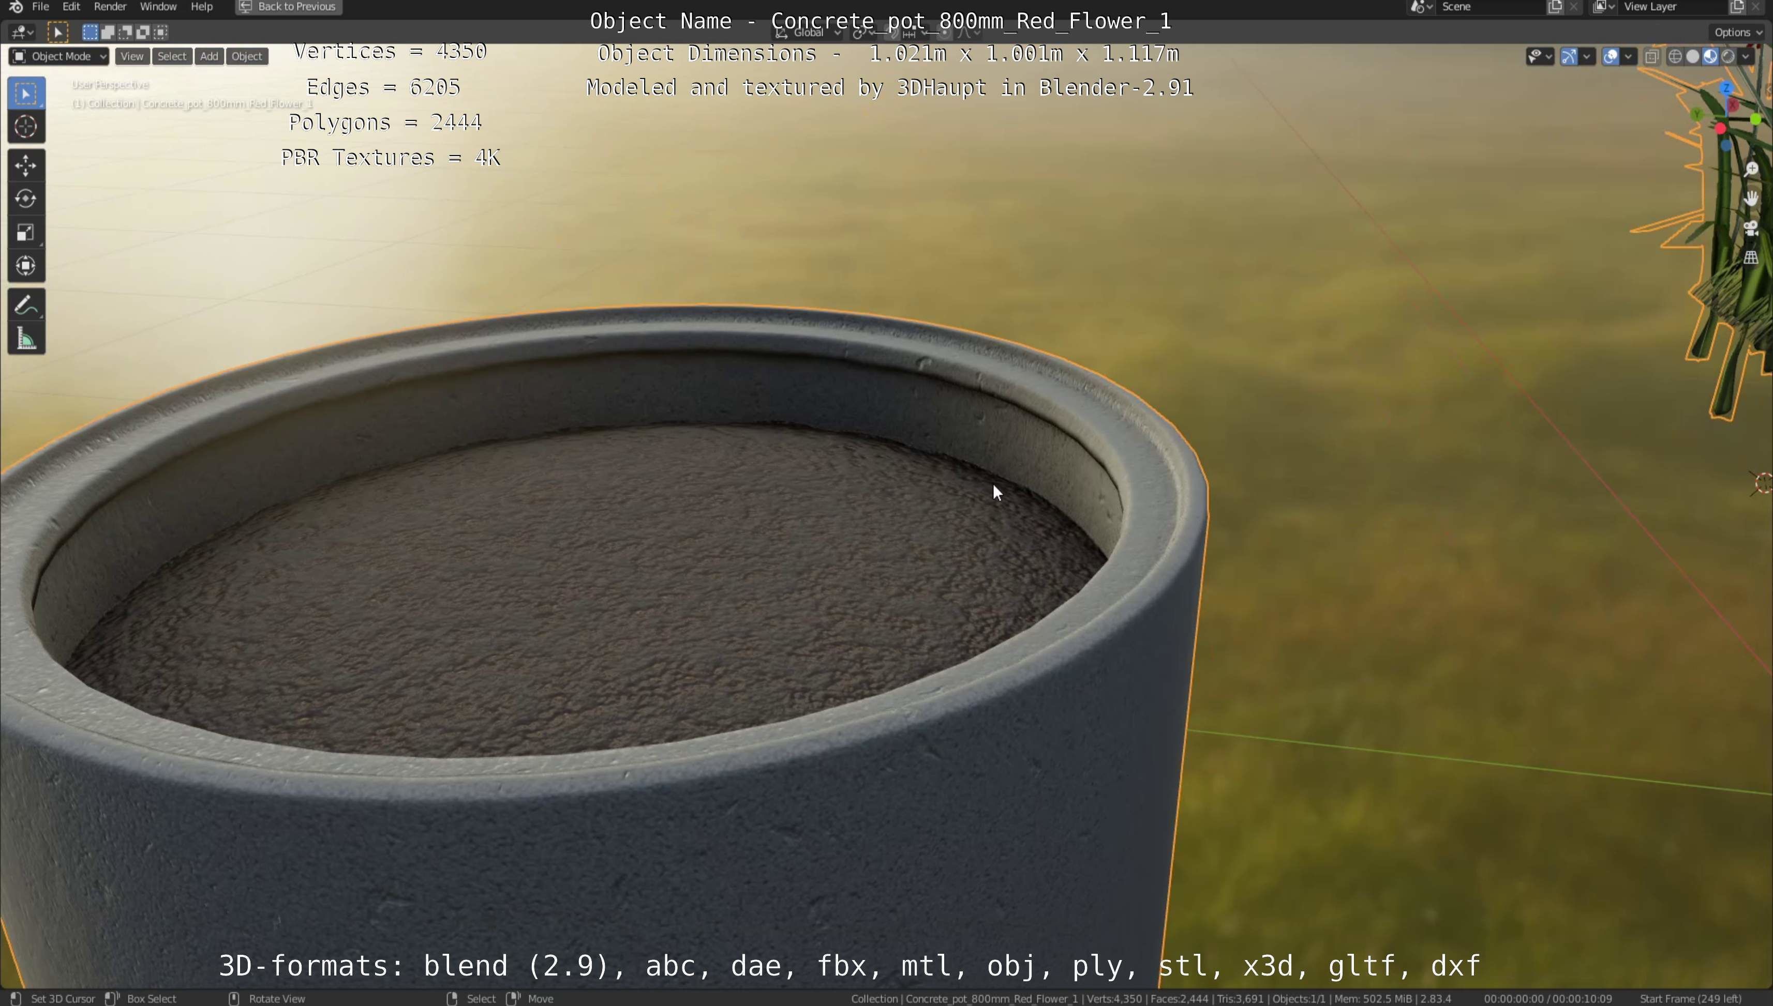Expand the shading options dropdown
1773x1006 pixels.
point(1746,57)
